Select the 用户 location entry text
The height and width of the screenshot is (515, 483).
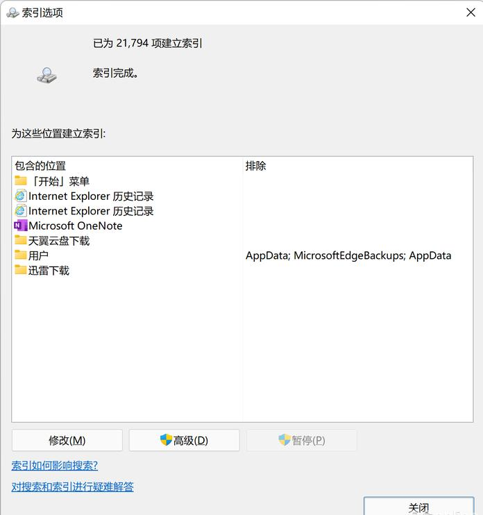[39, 255]
